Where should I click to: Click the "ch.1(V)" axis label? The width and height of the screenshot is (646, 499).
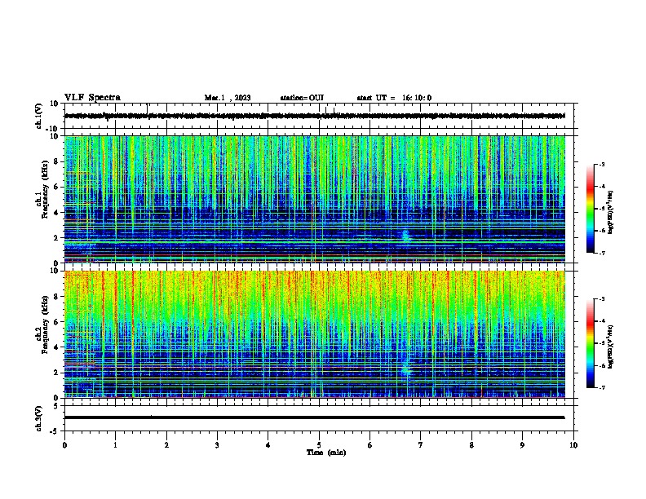click(x=39, y=116)
